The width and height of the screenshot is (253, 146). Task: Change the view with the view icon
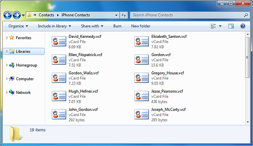click(213, 26)
